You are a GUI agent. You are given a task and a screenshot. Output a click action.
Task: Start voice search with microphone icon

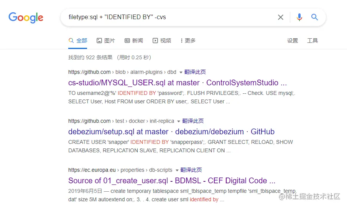[299, 17]
